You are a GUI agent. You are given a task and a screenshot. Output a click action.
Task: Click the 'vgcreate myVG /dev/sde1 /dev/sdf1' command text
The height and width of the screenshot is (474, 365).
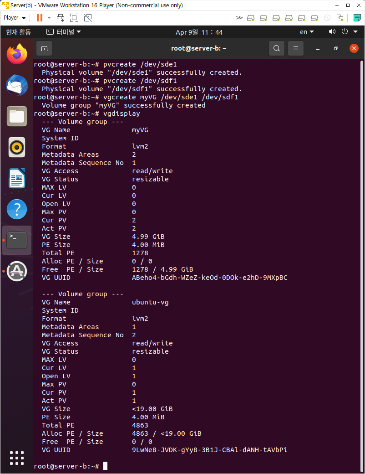click(x=171, y=97)
